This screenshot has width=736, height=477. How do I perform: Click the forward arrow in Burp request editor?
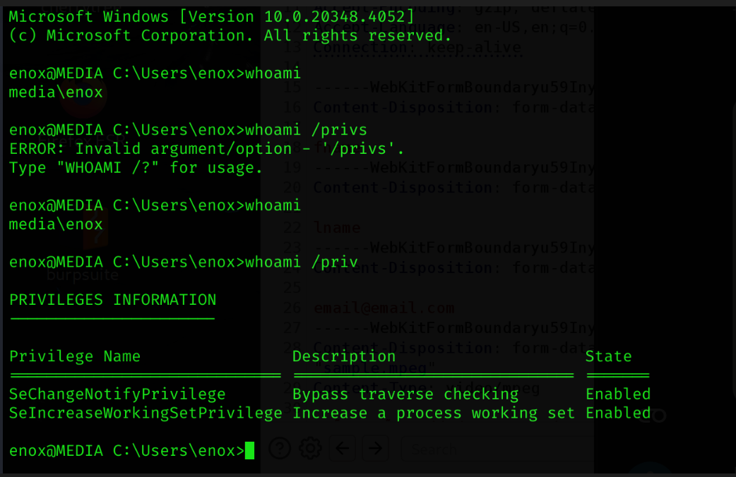pyautogui.click(x=375, y=449)
